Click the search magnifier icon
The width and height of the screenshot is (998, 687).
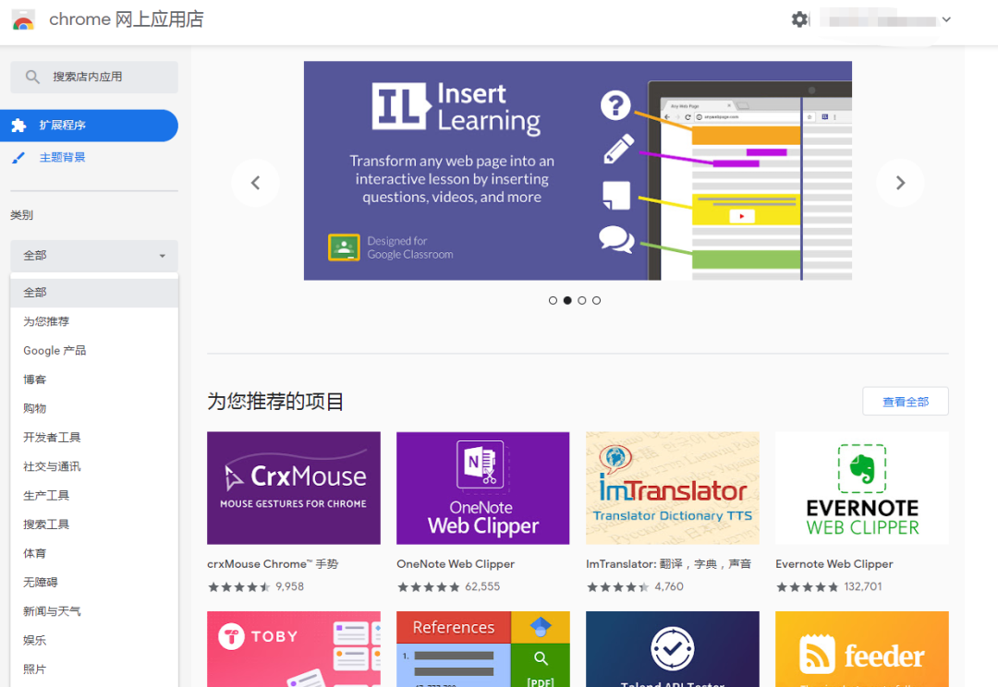[x=31, y=77]
